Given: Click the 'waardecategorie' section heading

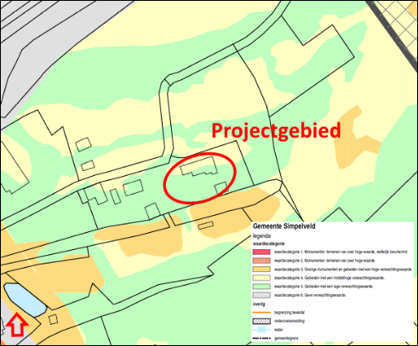Looking at the screenshot, I should point(268,244).
